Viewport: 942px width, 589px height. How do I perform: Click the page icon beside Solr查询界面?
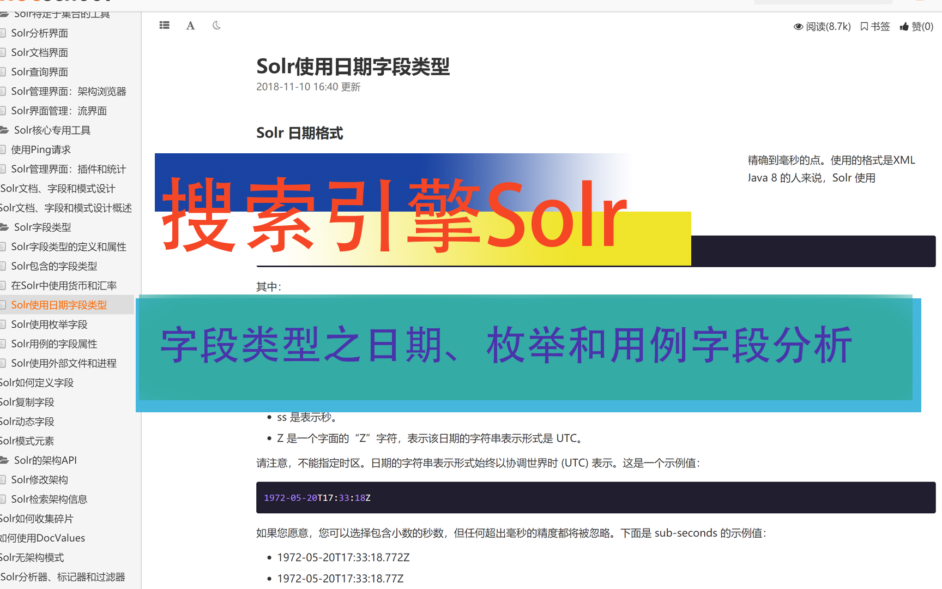pyautogui.click(x=3, y=72)
